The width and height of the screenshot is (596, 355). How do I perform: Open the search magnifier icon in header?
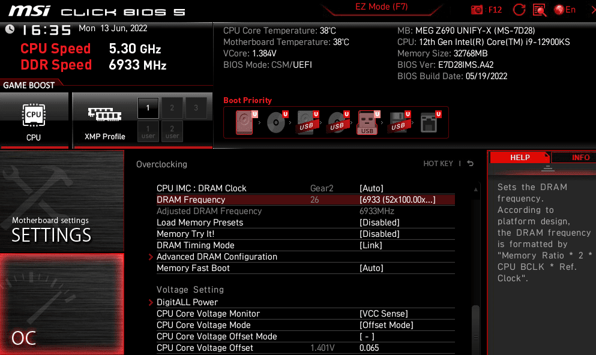click(x=540, y=10)
